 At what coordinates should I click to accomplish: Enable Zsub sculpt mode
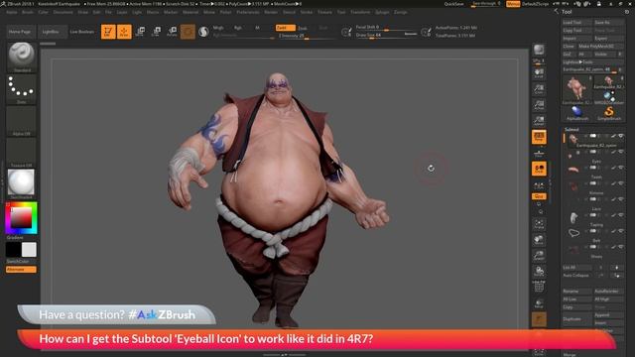coord(303,28)
